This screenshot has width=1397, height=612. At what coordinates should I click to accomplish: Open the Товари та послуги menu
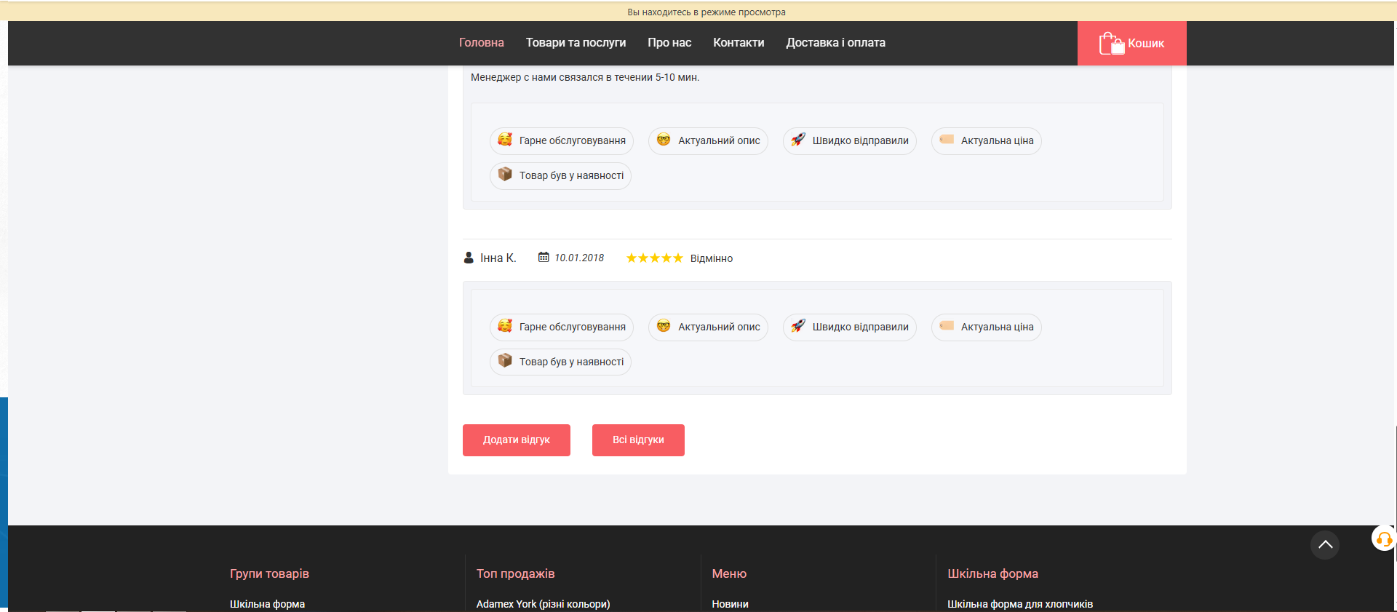(x=576, y=43)
